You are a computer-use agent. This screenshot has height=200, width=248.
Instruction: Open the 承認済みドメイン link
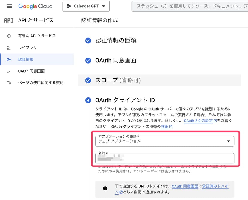pyautogui.click(x=215, y=186)
